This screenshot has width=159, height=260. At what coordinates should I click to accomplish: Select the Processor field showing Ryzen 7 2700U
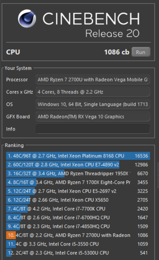pyautogui.click(x=93, y=80)
